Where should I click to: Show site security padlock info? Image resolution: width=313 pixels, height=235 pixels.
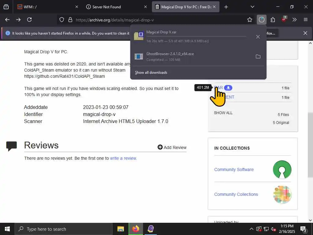pyautogui.click(x=70, y=20)
